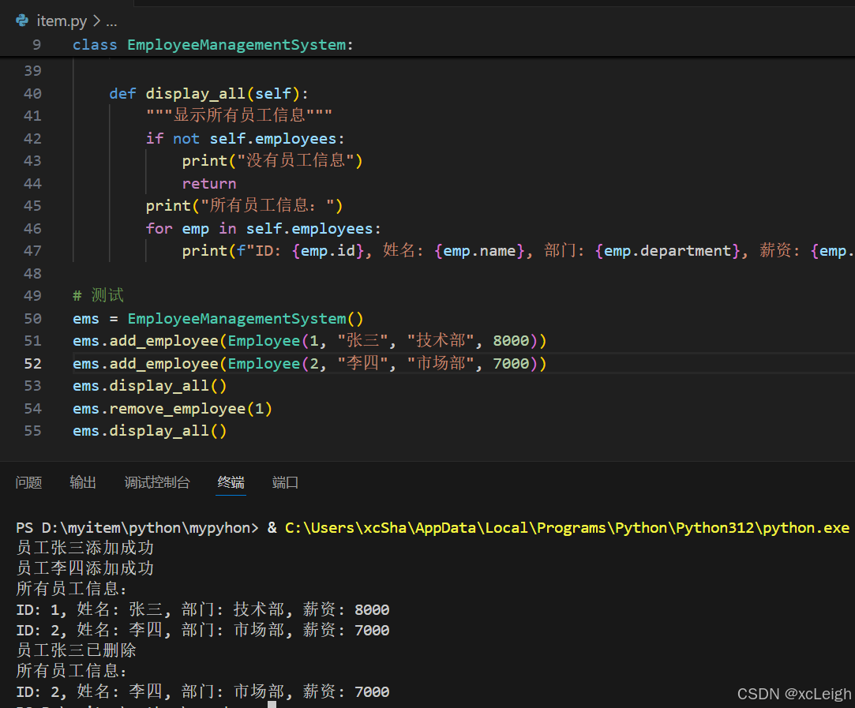Switch to the 问题 panel tab
The image size is (855, 708).
29,482
